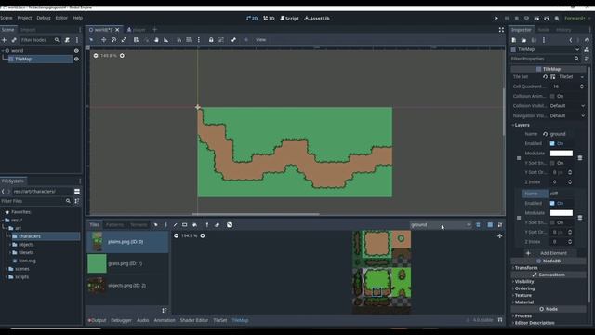Zoom in the viewport with plus icon
This screenshot has width=595, height=335.
click(122, 56)
